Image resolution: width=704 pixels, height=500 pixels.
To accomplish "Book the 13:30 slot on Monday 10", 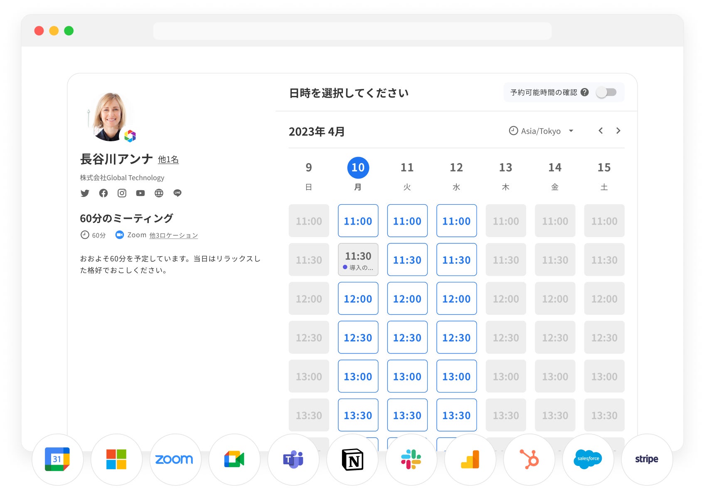I will pyautogui.click(x=358, y=415).
